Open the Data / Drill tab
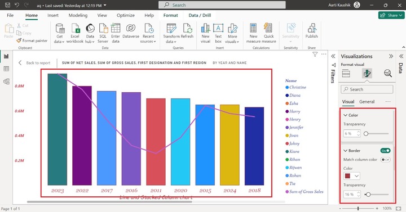Screen dimensions: 406x212 pyautogui.click(x=200, y=15)
